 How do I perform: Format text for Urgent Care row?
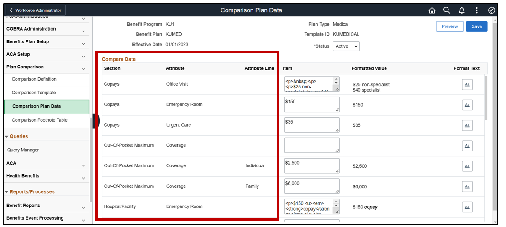(467, 125)
